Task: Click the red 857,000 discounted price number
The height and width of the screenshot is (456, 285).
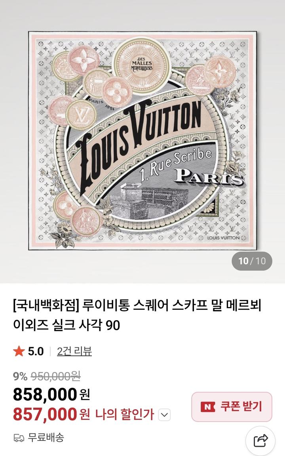Action: click(x=45, y=414)
